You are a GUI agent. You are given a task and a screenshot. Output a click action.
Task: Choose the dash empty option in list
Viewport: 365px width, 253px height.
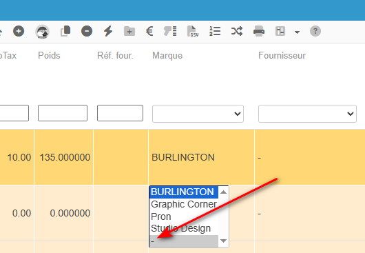point(184,241)
